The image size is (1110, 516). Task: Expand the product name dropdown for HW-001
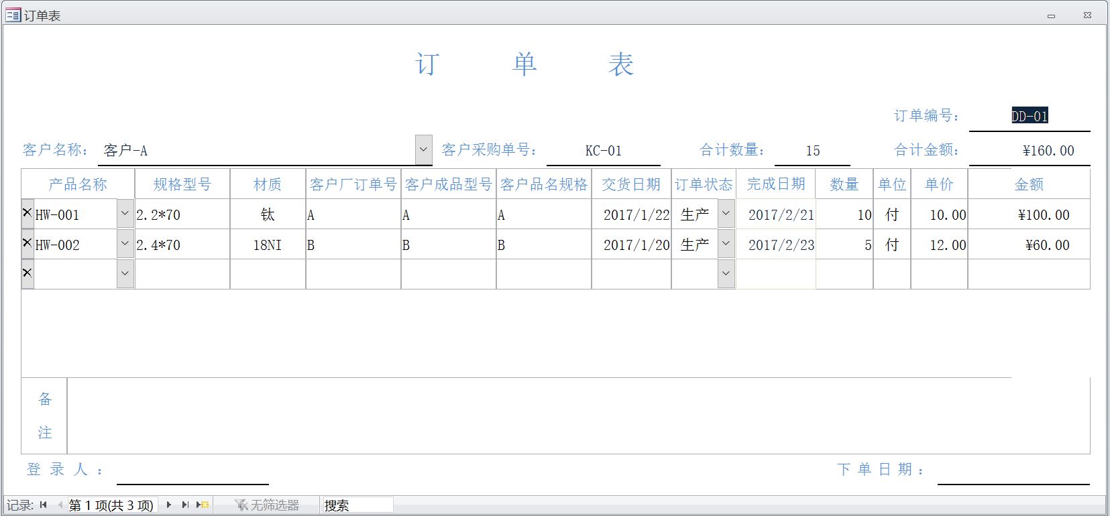coord(125,214)
